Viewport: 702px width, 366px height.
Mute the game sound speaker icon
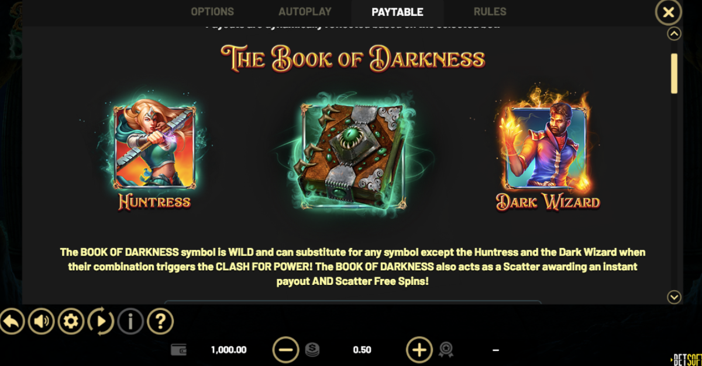(41, 321)
